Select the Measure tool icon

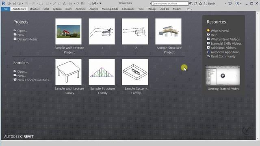[47, 4]
